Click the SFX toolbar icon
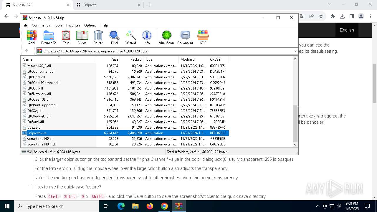Image resolution: width=377 pixels, height=212 pixels. (203, 37)
